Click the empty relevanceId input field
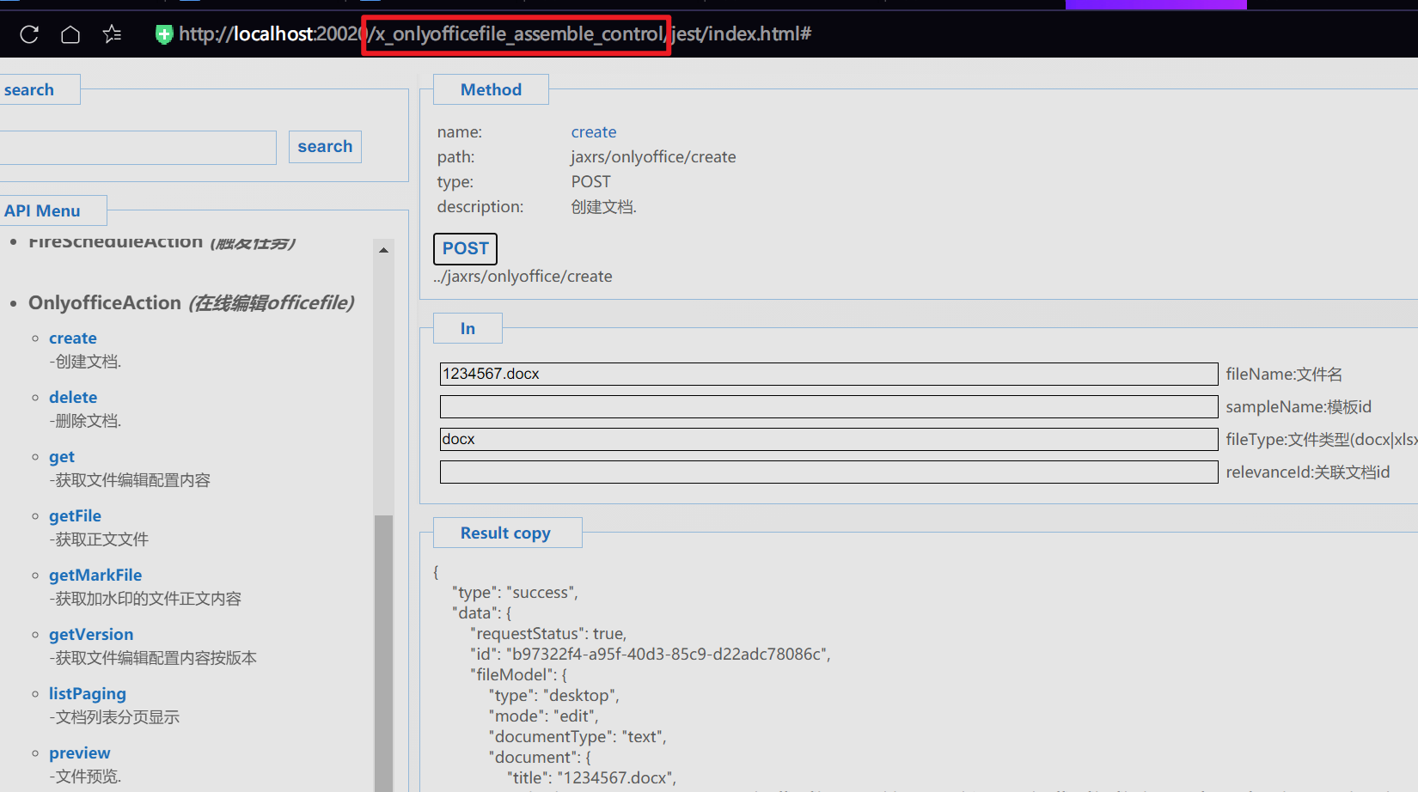The height and width of the screenshot is (792, 1418). [828, 472]
